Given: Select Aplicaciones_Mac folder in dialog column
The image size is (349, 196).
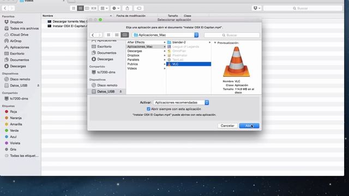Looking at the screenshot, I should pyautogui.click(x=146, y=47).
